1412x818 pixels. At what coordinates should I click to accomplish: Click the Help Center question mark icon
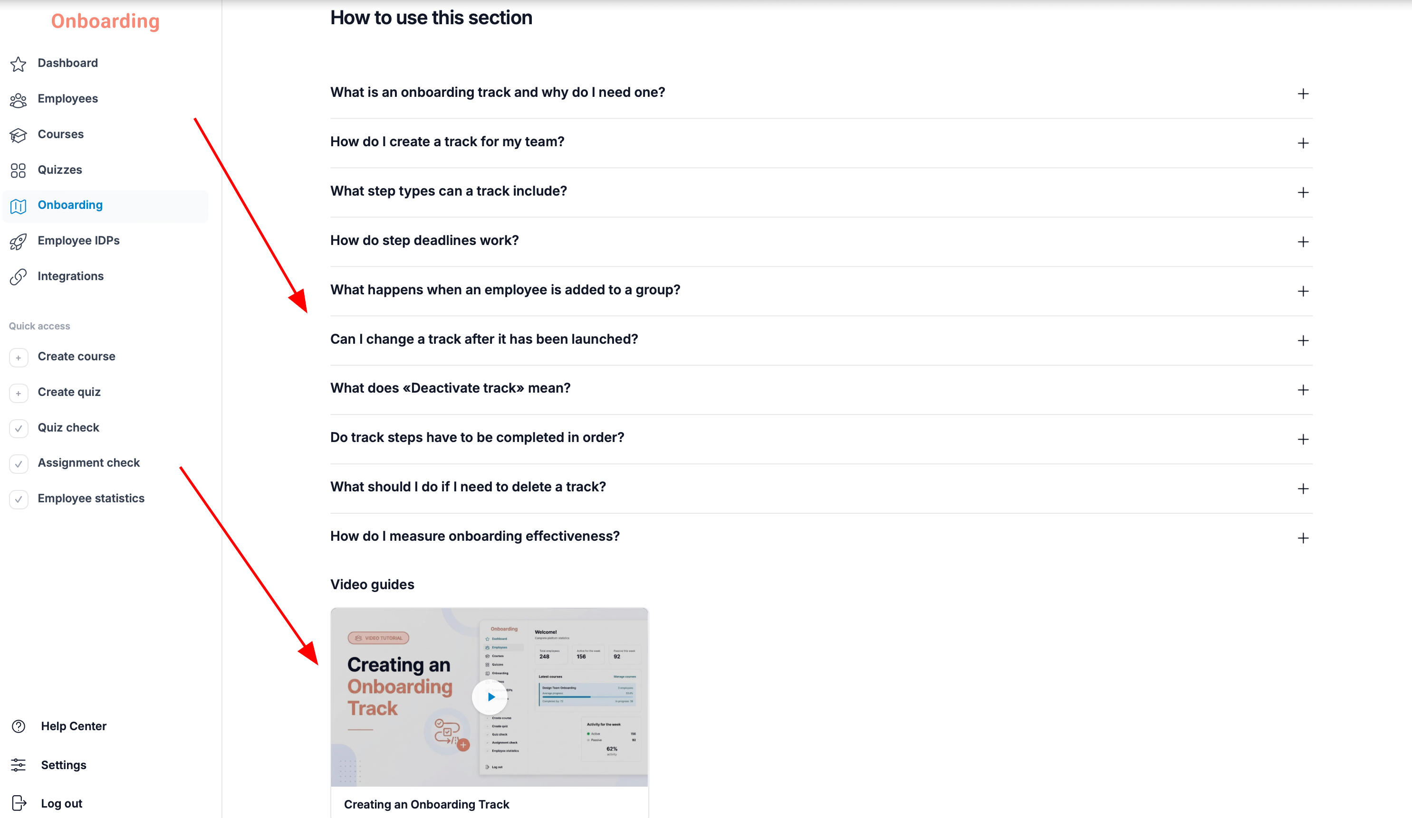(x=19, y=726)
